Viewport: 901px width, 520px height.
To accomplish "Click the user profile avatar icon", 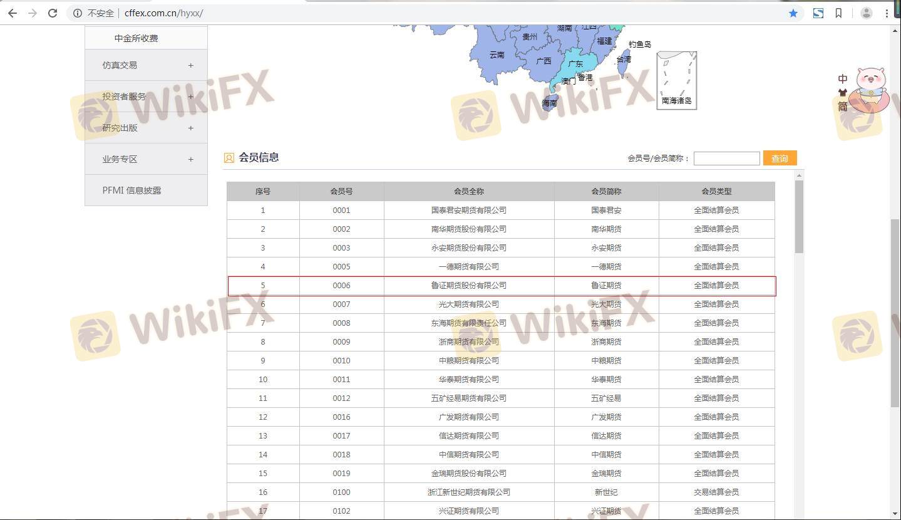I will click(867, 13).
